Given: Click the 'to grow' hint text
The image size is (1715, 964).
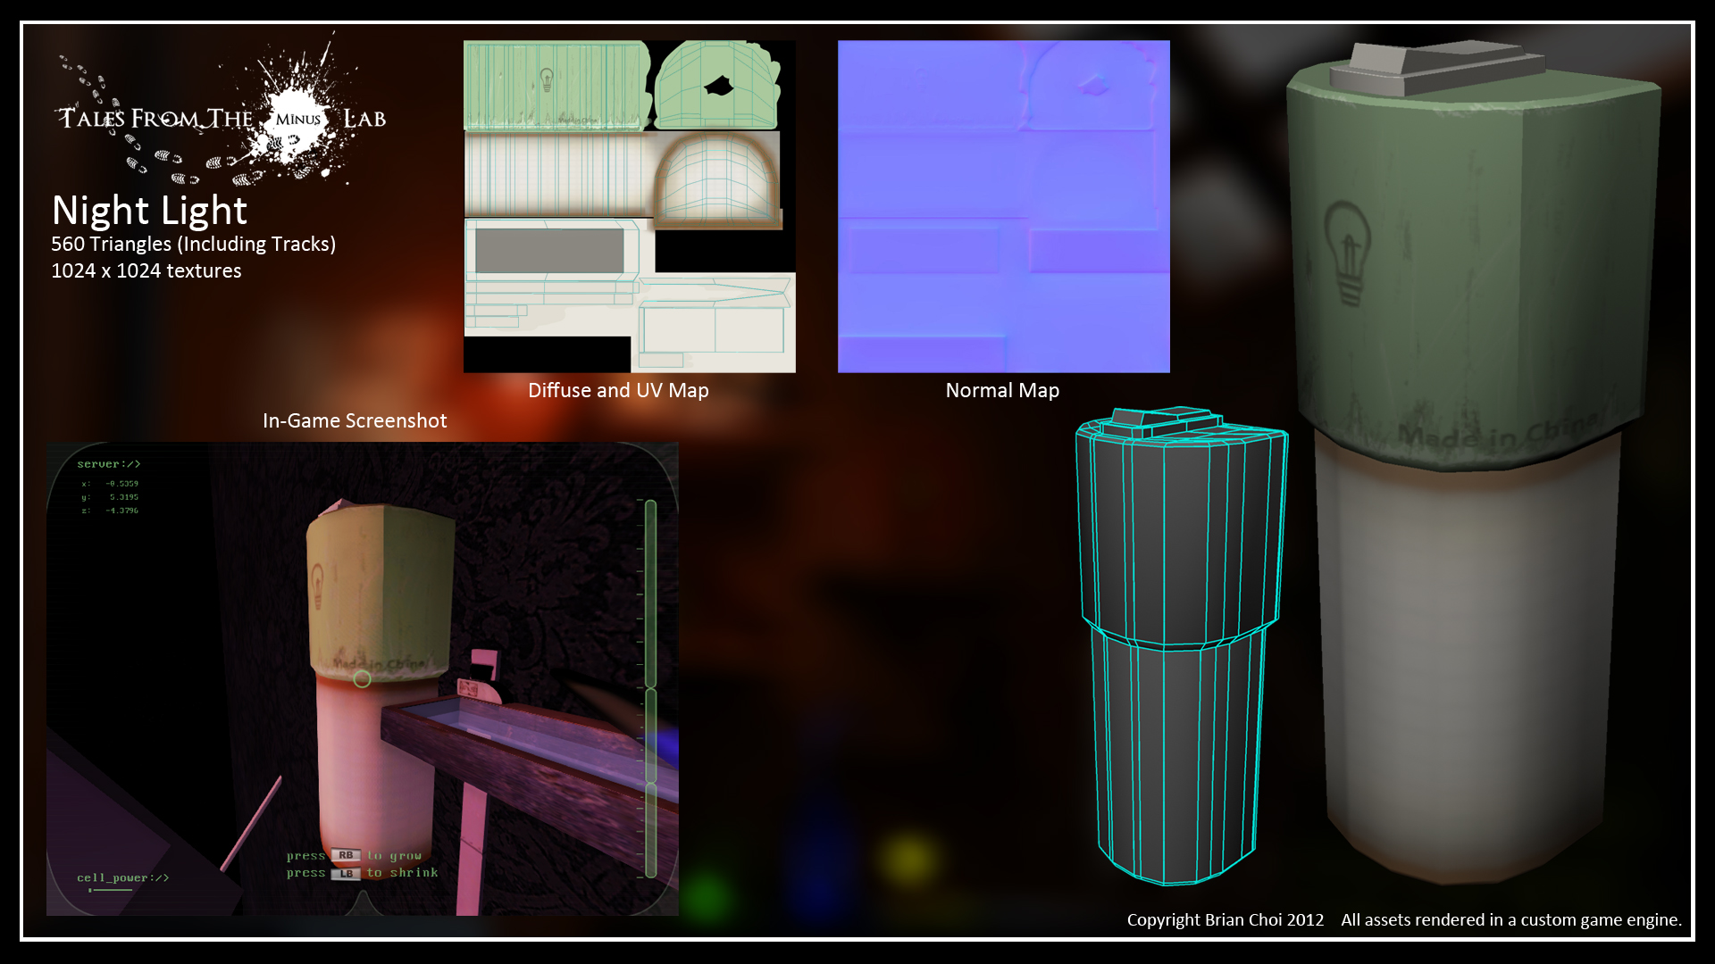Looking at the screenshot, I should coord(394,855).
